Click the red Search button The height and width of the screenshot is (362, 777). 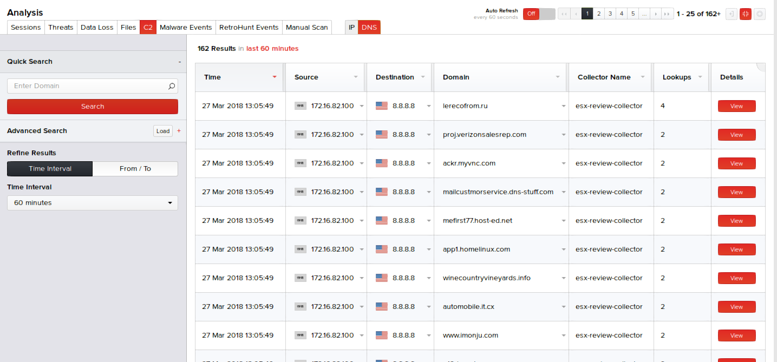(x=92, y=107)
